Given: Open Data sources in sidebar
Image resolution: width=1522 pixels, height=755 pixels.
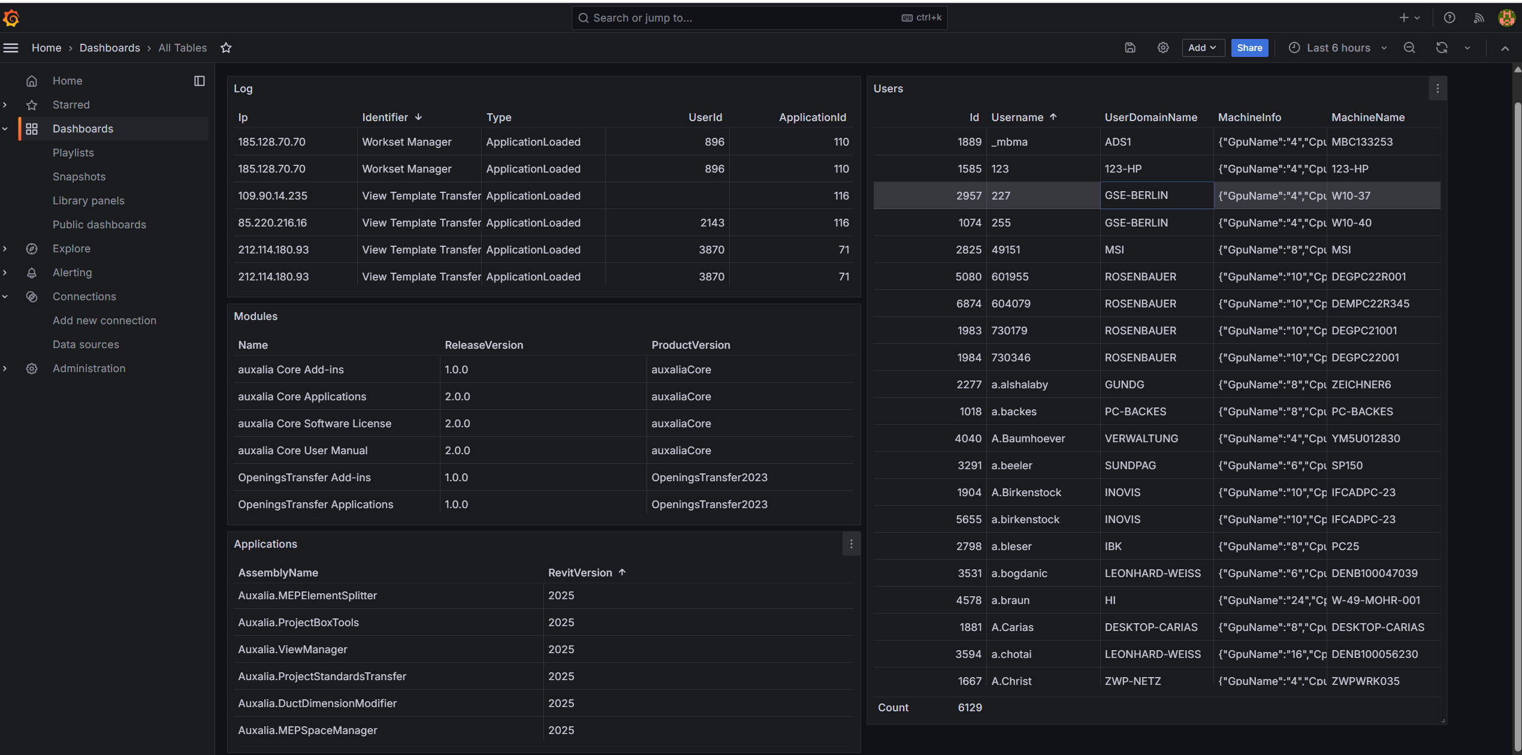Looking at the screenshot, I should (x=86, y=345).
